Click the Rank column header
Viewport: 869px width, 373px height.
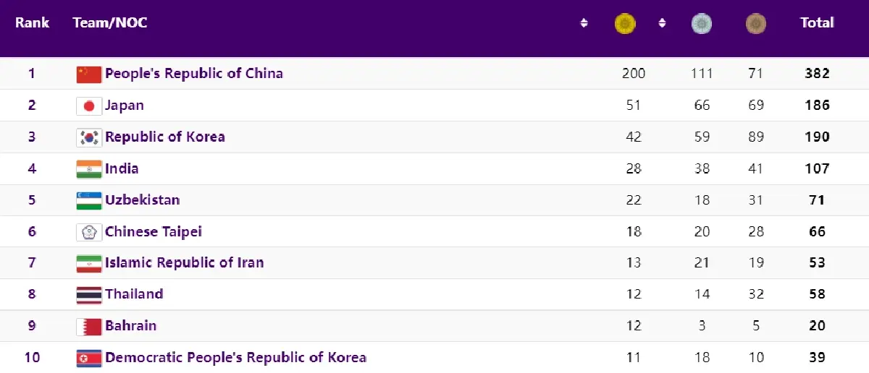[32, 23]
